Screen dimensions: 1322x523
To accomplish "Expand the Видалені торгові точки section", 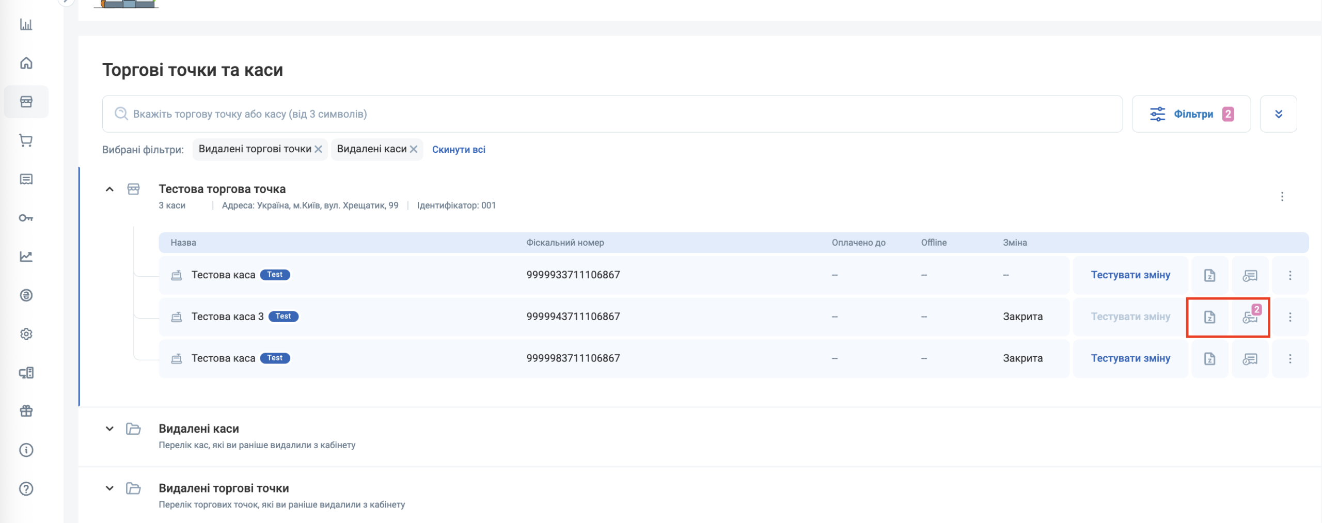I will point(109,488).
